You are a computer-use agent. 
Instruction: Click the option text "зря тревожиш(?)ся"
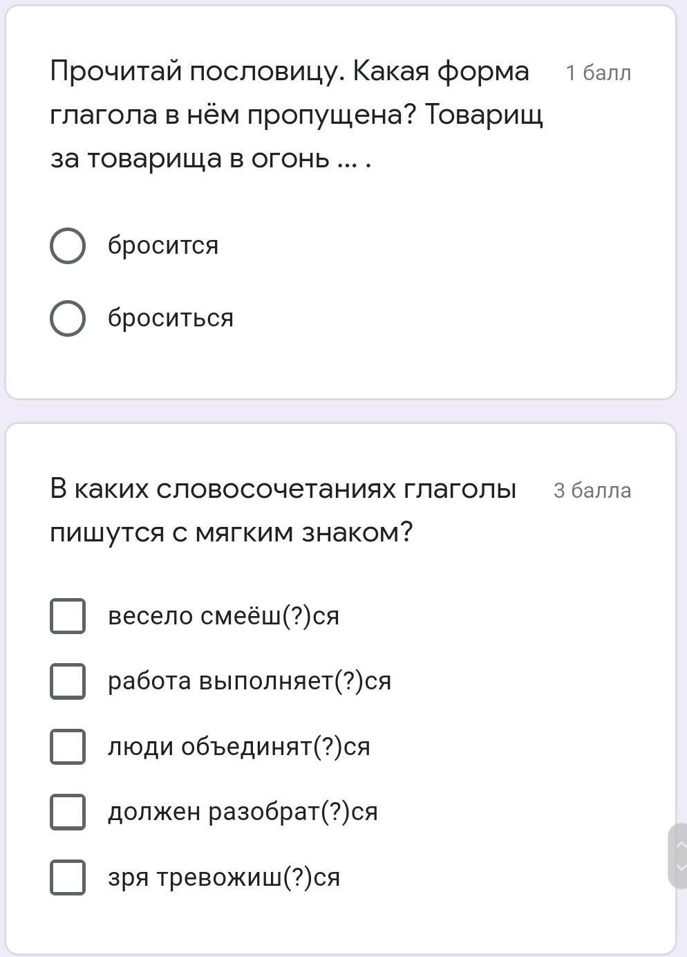coord(224,877)
